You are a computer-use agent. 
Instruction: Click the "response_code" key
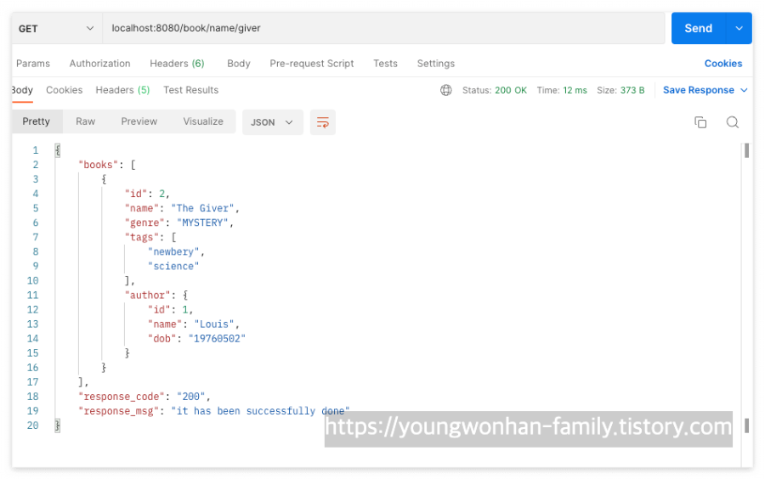coord(122,397)
